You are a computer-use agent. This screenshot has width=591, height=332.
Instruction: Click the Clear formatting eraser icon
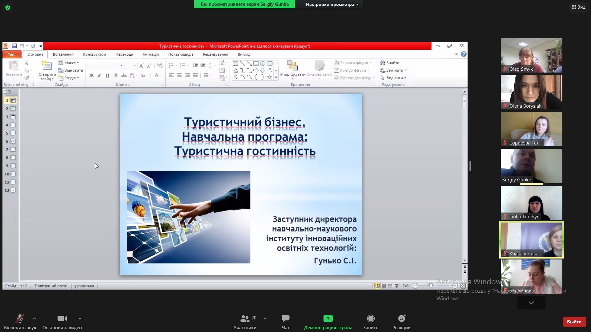tap(160, 65)
